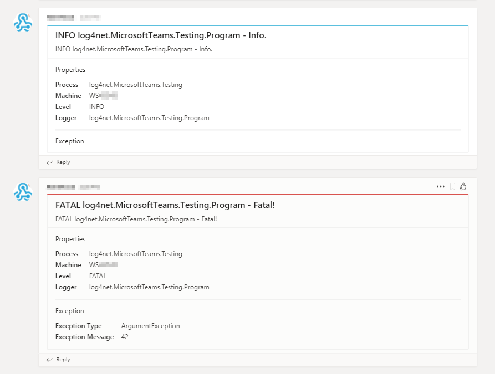
Task: Open more options ellipsis on FATAL message
Action: (x=440, y=186)
